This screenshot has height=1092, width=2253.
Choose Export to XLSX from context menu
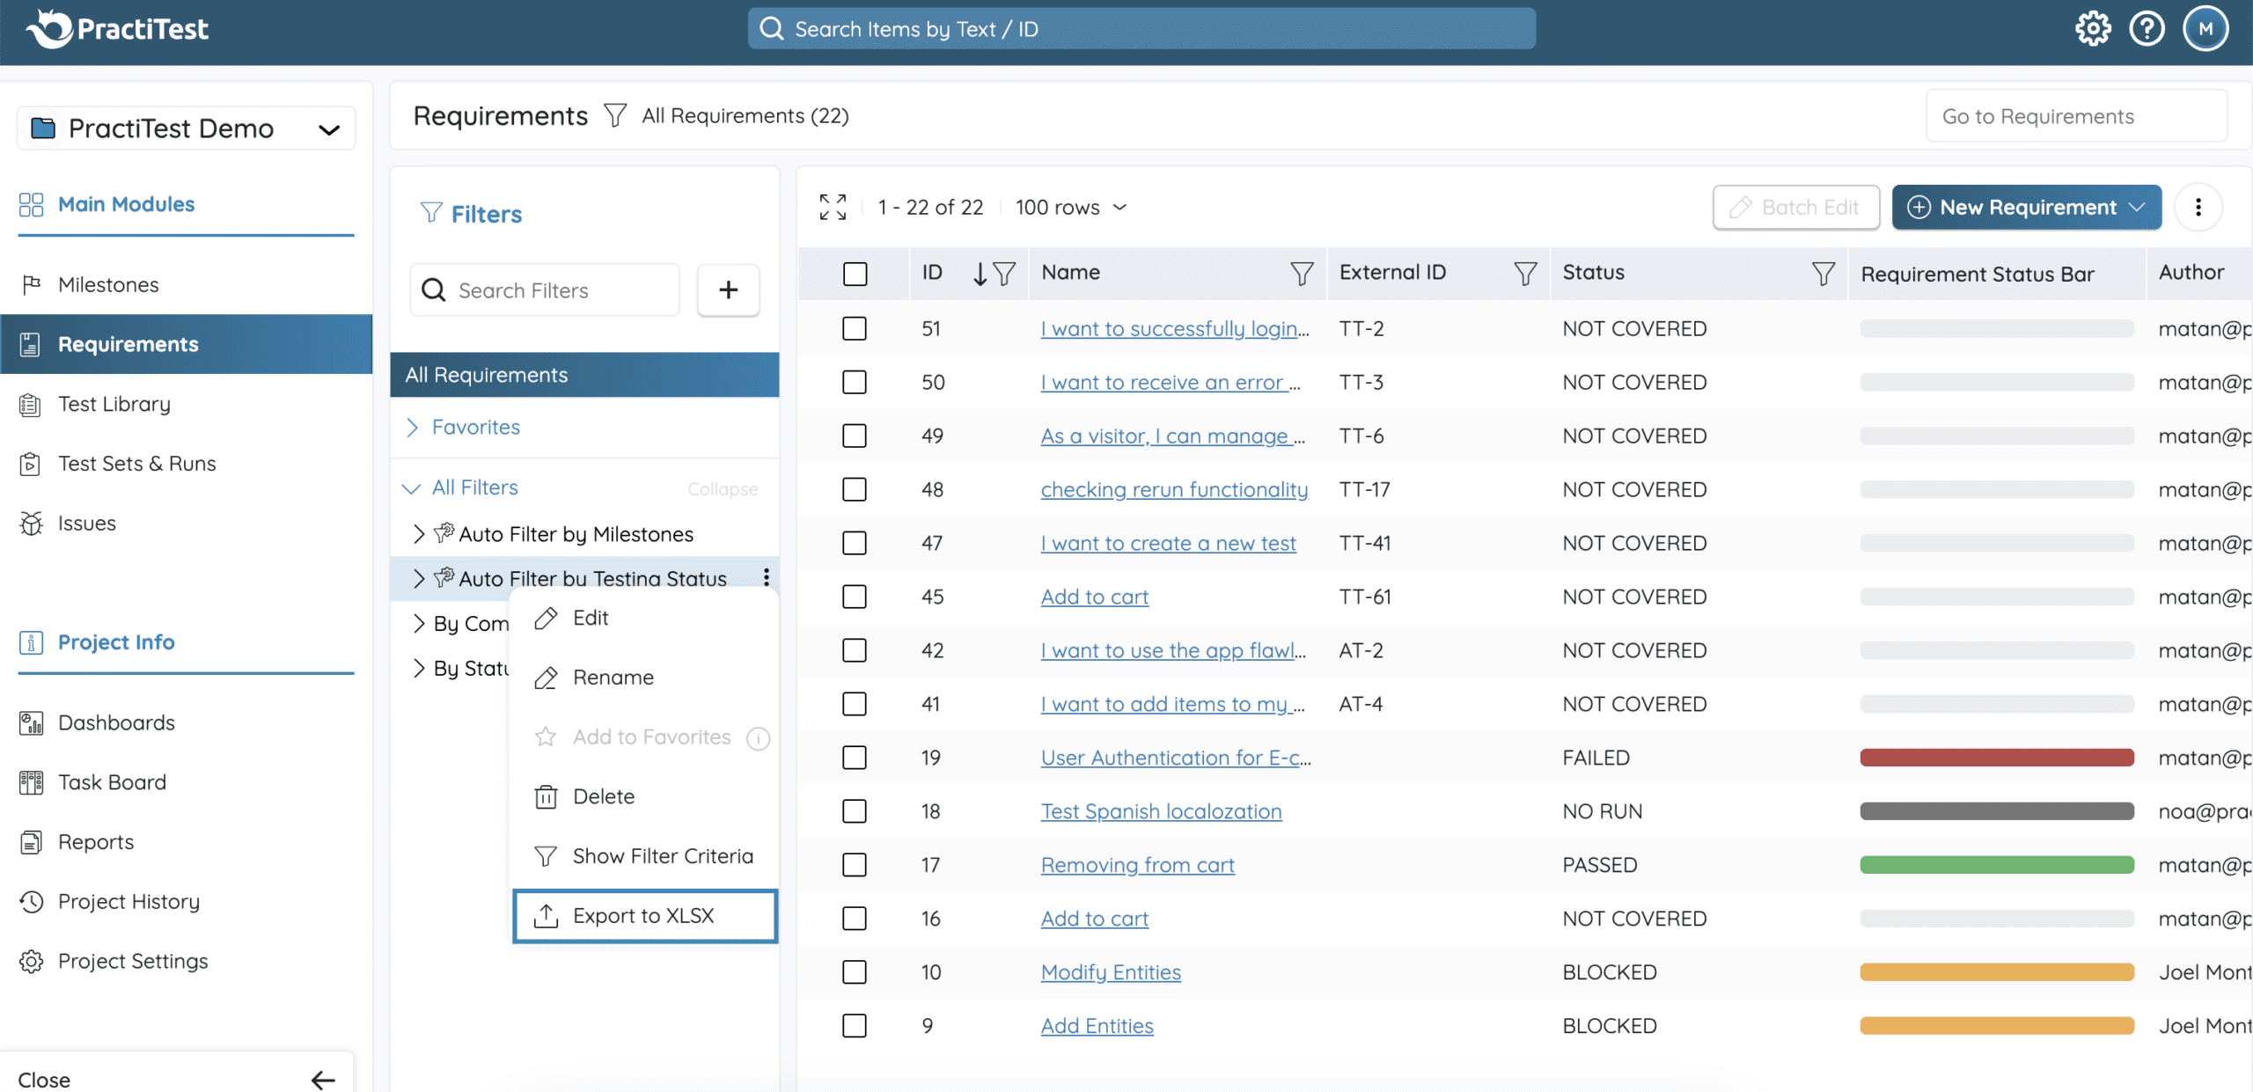click(645, 916)
